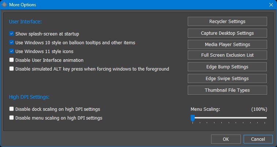
Task: Uncheck Show splash-screen at startup
Action: (x=11, y=34)
